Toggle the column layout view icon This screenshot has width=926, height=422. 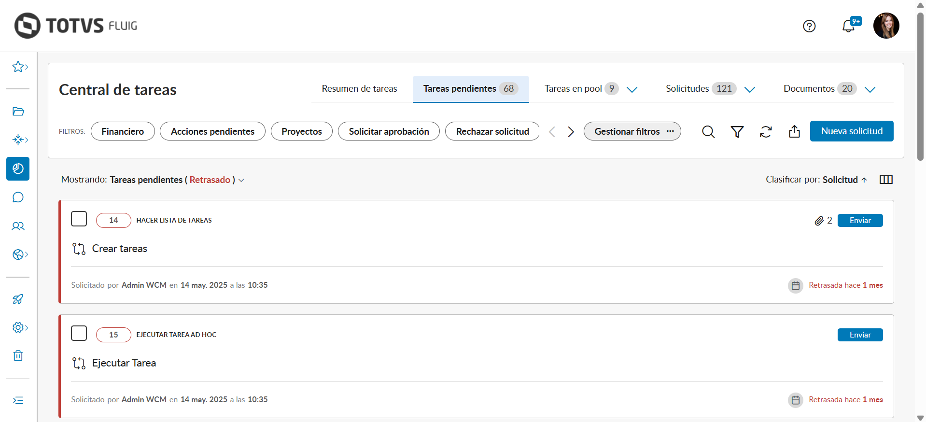[x=886, y=180]
